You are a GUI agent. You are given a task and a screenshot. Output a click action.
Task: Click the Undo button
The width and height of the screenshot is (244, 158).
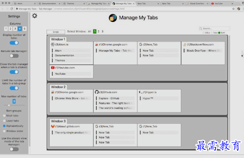[x=56, y=32]
